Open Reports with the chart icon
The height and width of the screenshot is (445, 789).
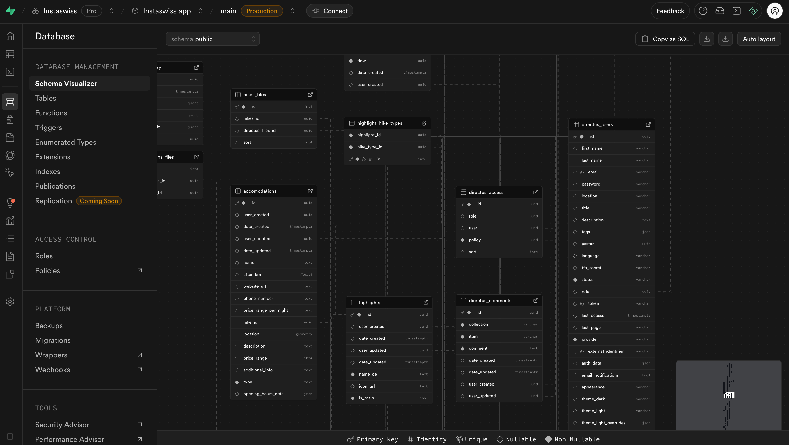pyautogui.click(x=10, y=221)
